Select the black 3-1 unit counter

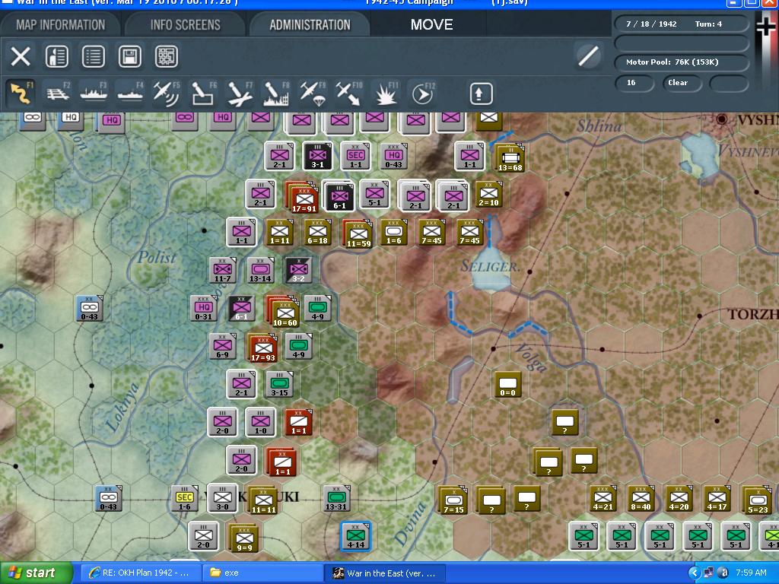[x=317, y=156]
